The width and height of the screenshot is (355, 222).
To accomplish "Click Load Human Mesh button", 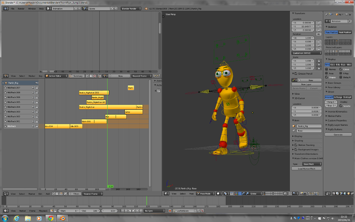I will [x=306, y=169].
